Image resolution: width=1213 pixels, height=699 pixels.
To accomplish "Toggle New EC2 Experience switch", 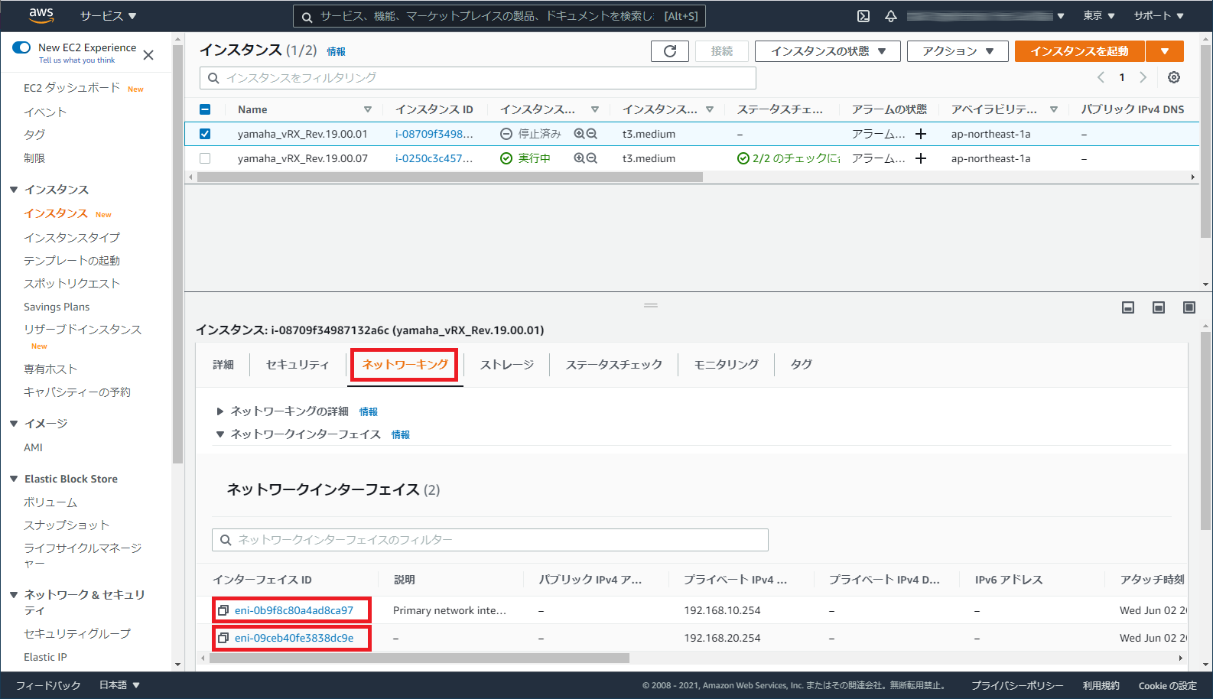I will 21,47.
